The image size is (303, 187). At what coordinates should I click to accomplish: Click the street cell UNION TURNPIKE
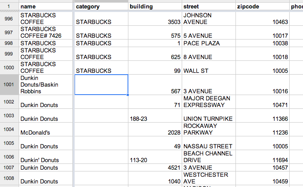[x=209, y=115]
